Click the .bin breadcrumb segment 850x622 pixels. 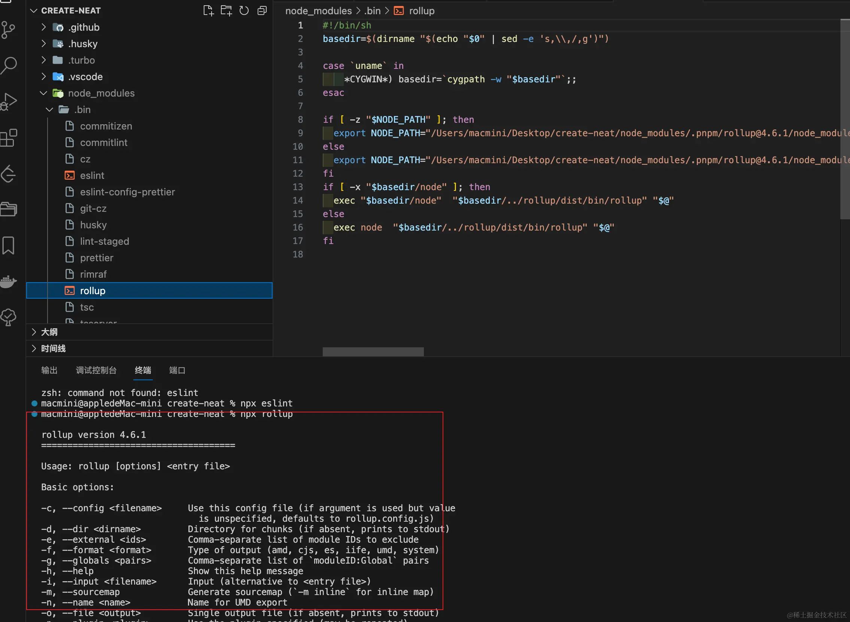[x=372, y=11]
